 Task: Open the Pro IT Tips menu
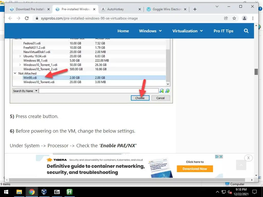point(223,31)
